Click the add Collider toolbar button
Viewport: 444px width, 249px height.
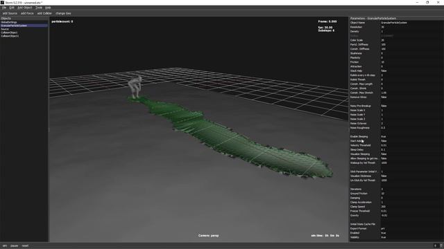[44, 13]
